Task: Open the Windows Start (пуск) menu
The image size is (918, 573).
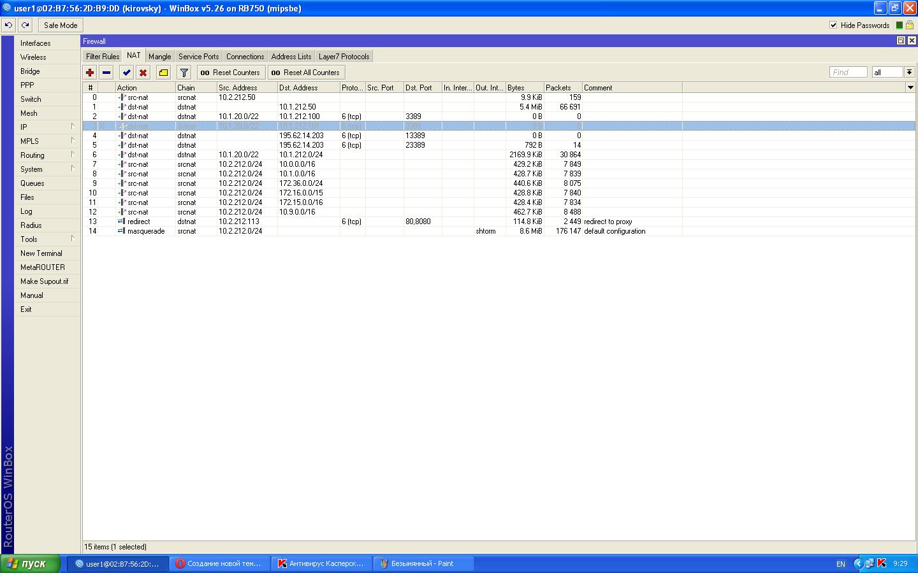Action: point(31,563)
